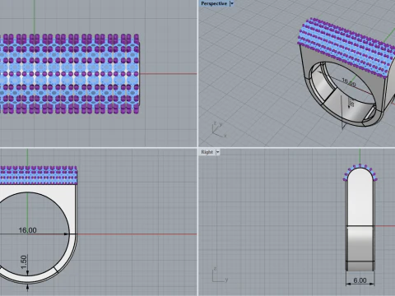Click the world axis icon in Right viewport

point(220,275)
